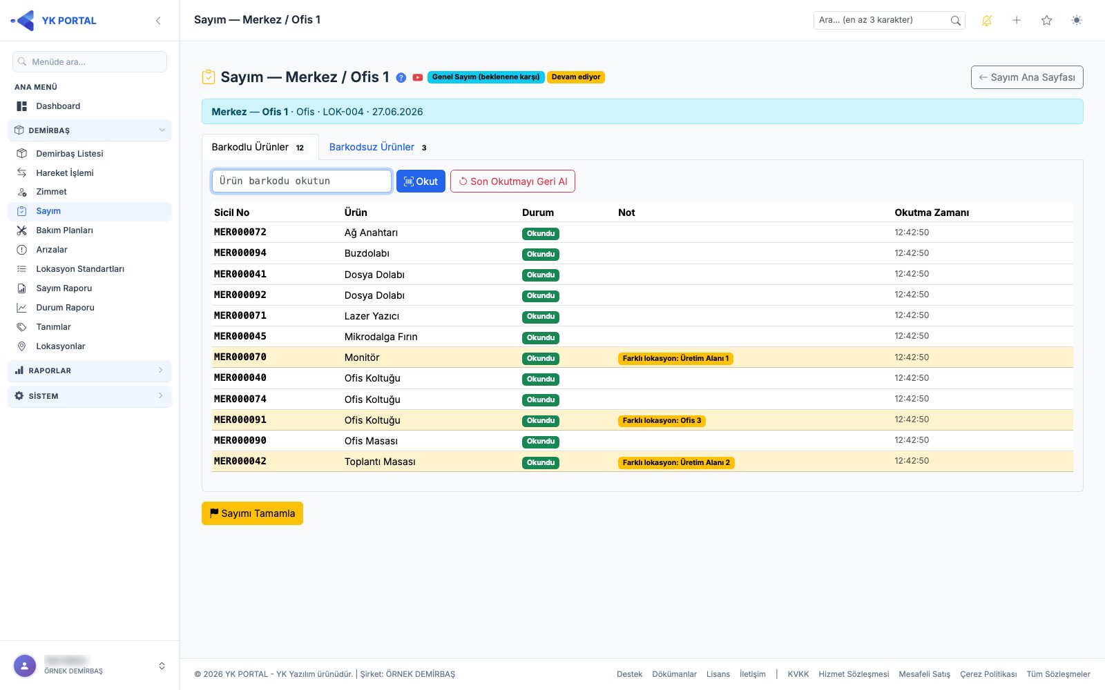Open the red video tutorial icon
Image resolution: width=1105 pixels, height=690 pixels.
[x=418, y=78]
